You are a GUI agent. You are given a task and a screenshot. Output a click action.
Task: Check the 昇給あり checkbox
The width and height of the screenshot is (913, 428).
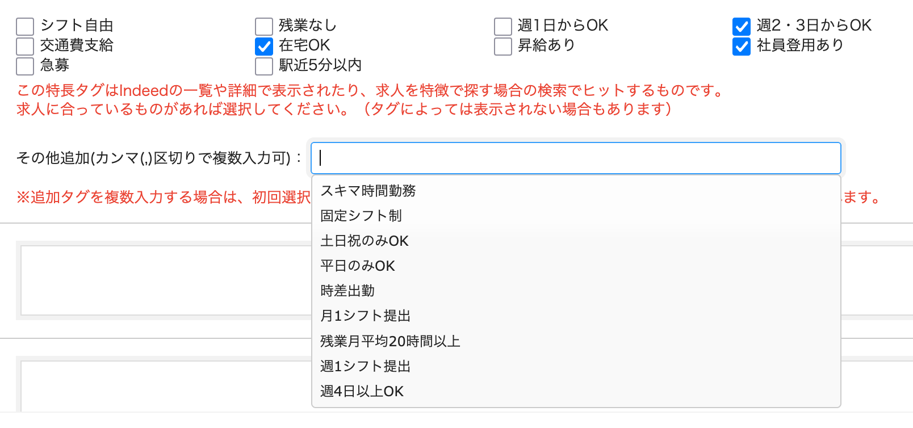click(503, 46)
